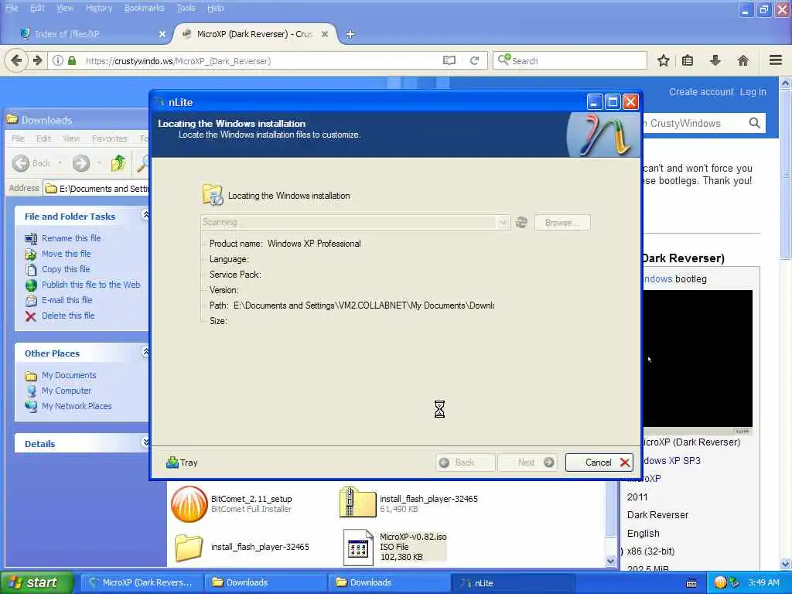Click the Locating the Windows installation folder icon
This screenshot has height=594, width=792.
tap(213, 195)
